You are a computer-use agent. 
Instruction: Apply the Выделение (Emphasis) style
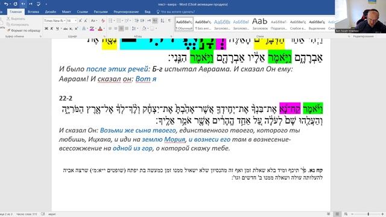pyautogui.click(x=317, y=24)
